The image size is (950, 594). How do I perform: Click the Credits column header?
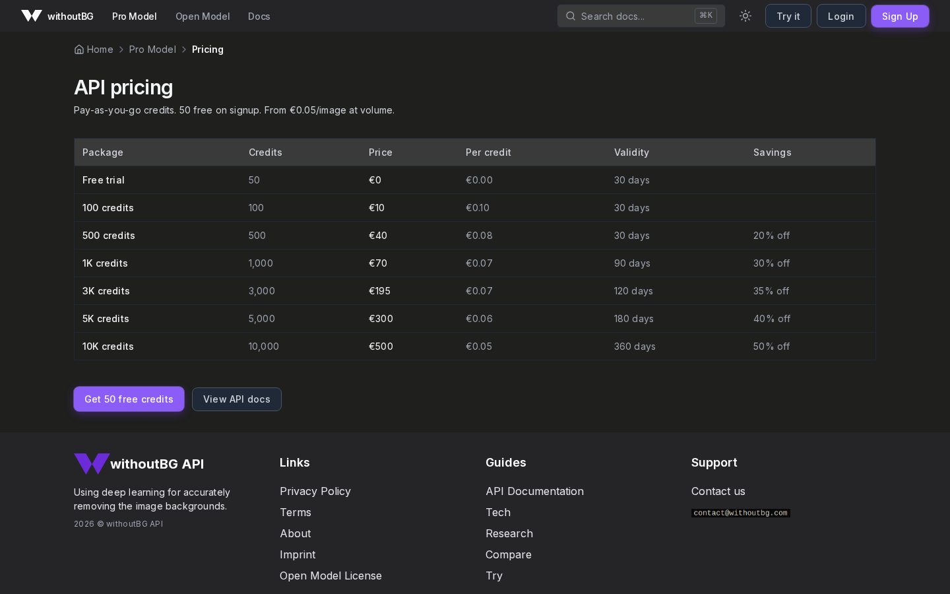[x=265, y=152]
